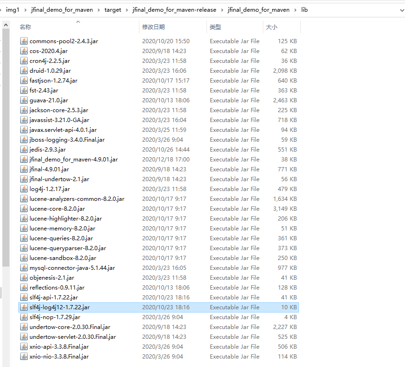Select the lucene-analyzers-common-8.2.0.jar icon
405x367 pixels.
pyautogui.click(x=24, y=199)
